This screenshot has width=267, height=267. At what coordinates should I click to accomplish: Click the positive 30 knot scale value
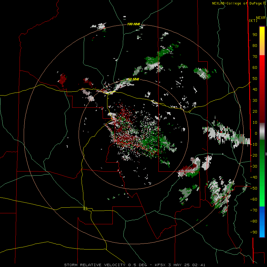click(255, 101)
